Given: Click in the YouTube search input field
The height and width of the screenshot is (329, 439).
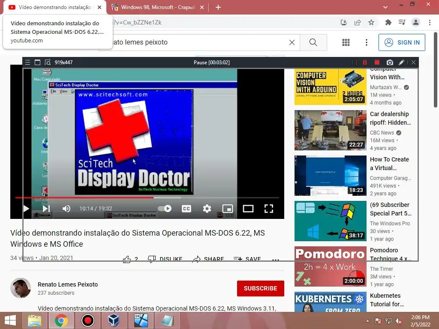Looking at the screenshot, I should click(x=199, y=42).
